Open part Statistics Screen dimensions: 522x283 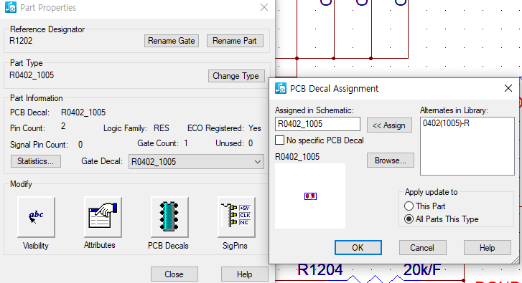click(x=36, y=161)
